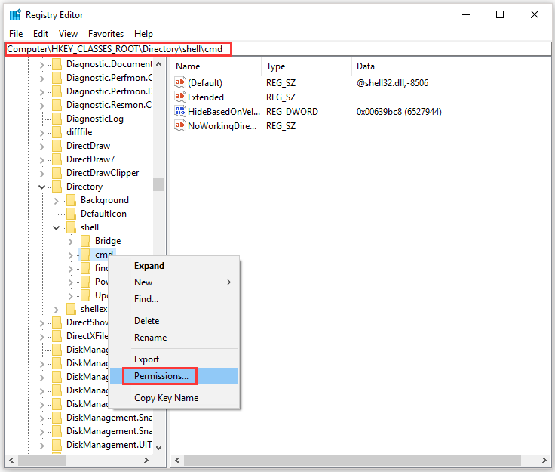Click the shell key folder icon
This screenshot has height=472, width=555.
[71, 227]
